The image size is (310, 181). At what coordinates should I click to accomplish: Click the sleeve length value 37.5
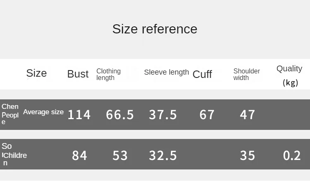click(x=163, y=115)
